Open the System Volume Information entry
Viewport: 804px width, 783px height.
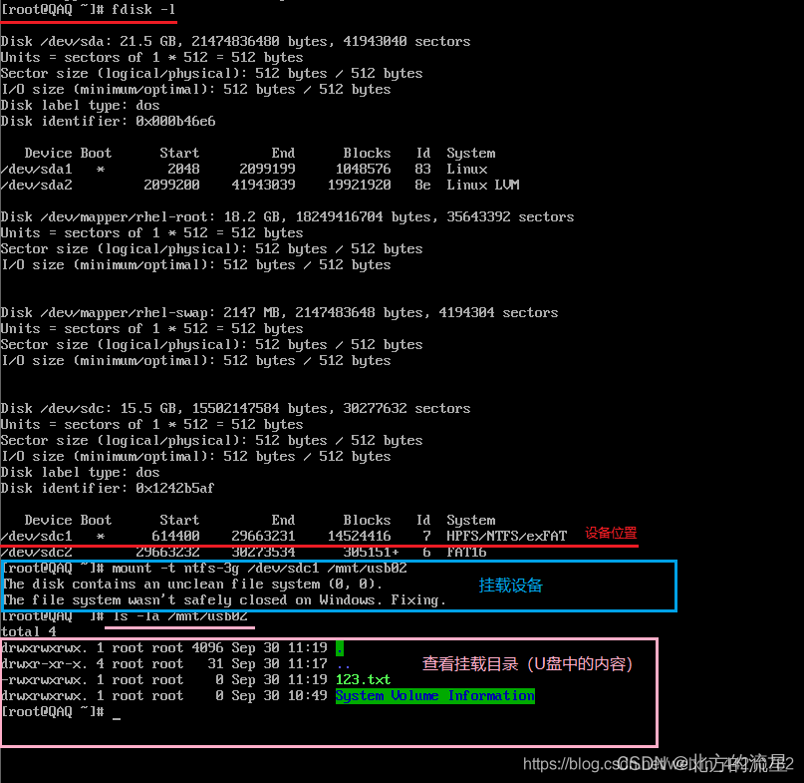434,695
